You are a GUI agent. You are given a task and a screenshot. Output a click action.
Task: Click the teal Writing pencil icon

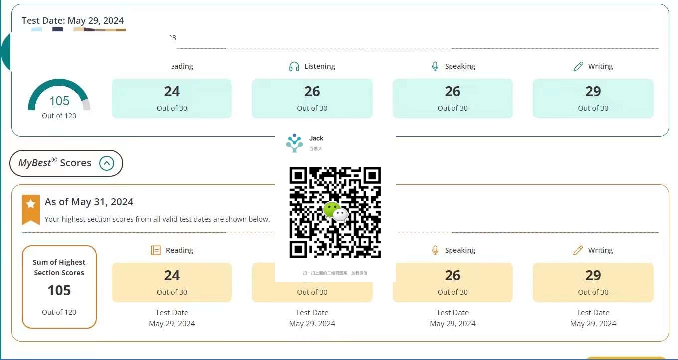click(x=578, y=66)
